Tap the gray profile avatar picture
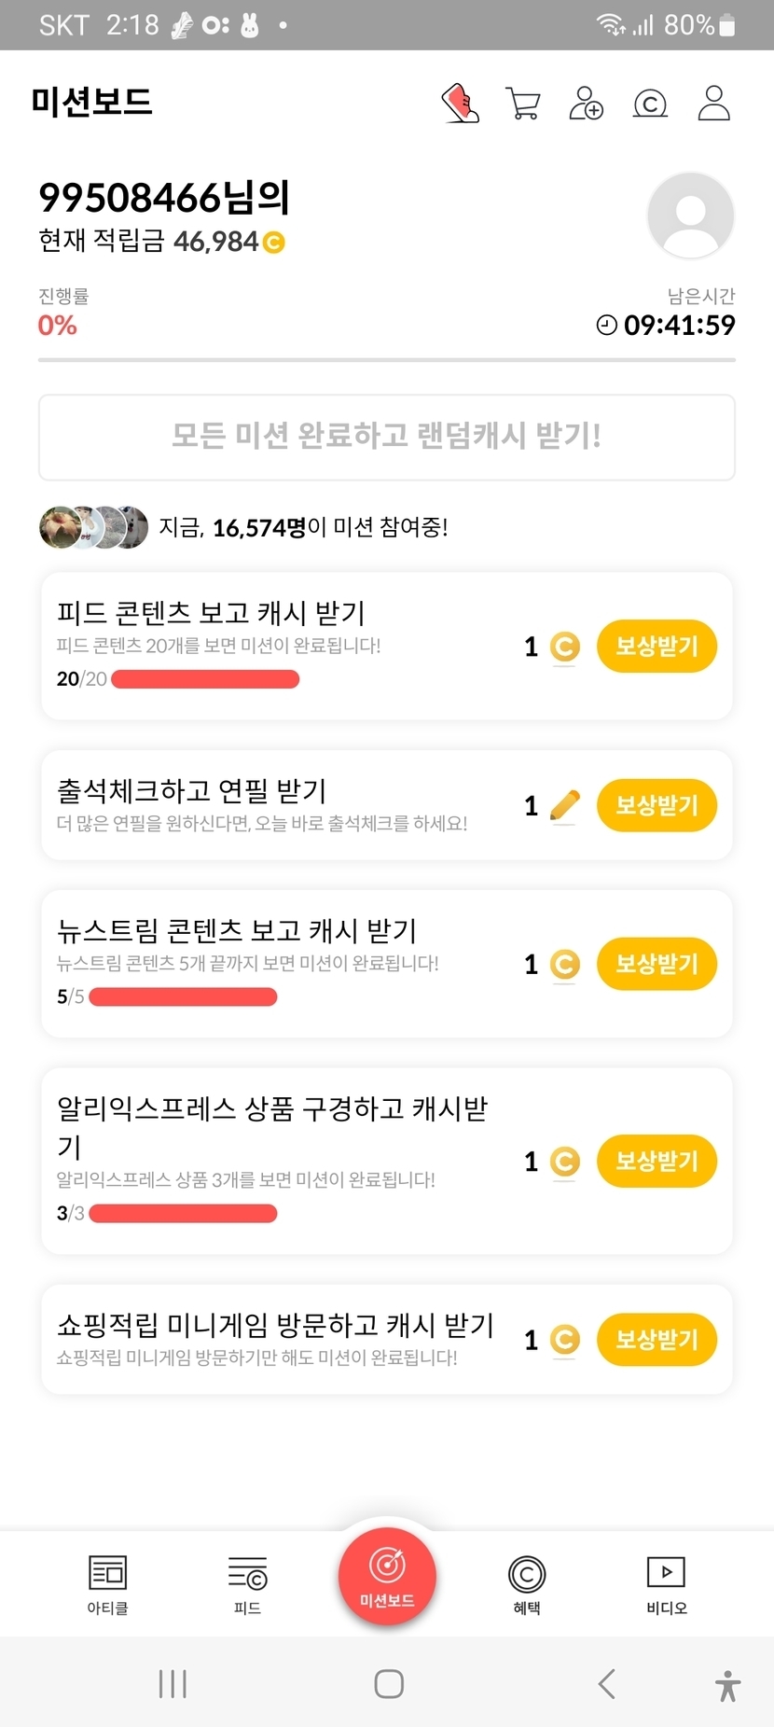774x1727 pixels. 691,216
